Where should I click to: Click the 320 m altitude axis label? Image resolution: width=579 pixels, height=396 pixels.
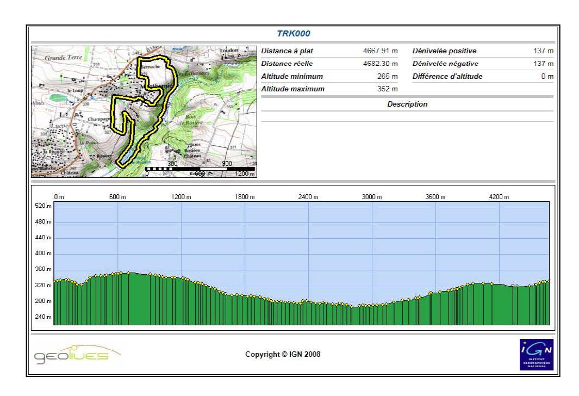pyautogui.click(x=43, y=285)
